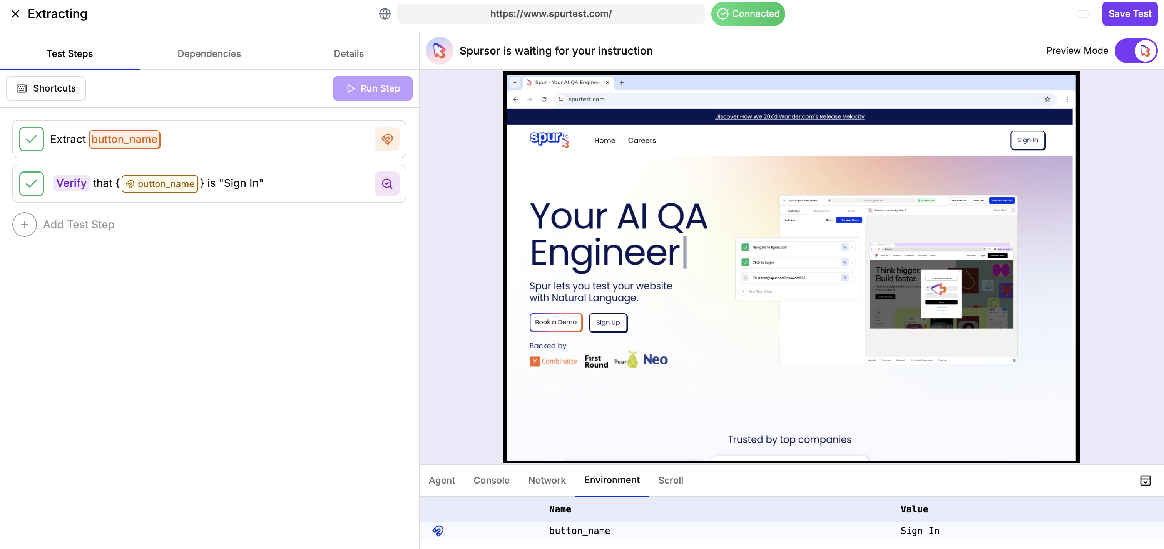Expand the browser tab list chevron
Screen dimensions: 1164x549
pos(515,83)
